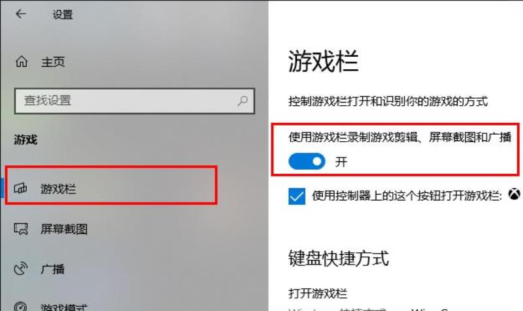Viewport: 523px width, 311px height.
Task: Select 屏幕截图 in the sidebar
Action: tap(64, 229)
